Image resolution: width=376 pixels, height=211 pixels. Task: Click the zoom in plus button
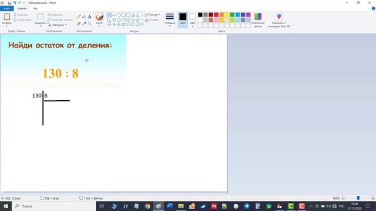[x=372, y=198]
